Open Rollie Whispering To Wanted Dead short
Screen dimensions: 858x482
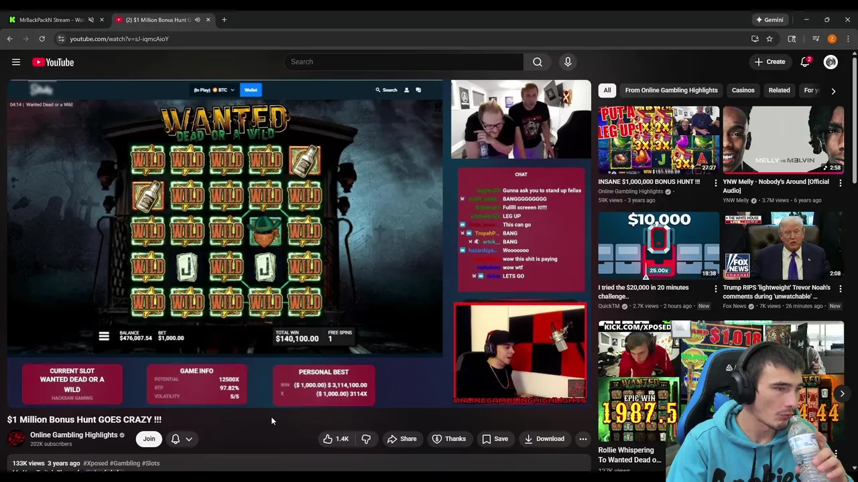pos(639,382)
